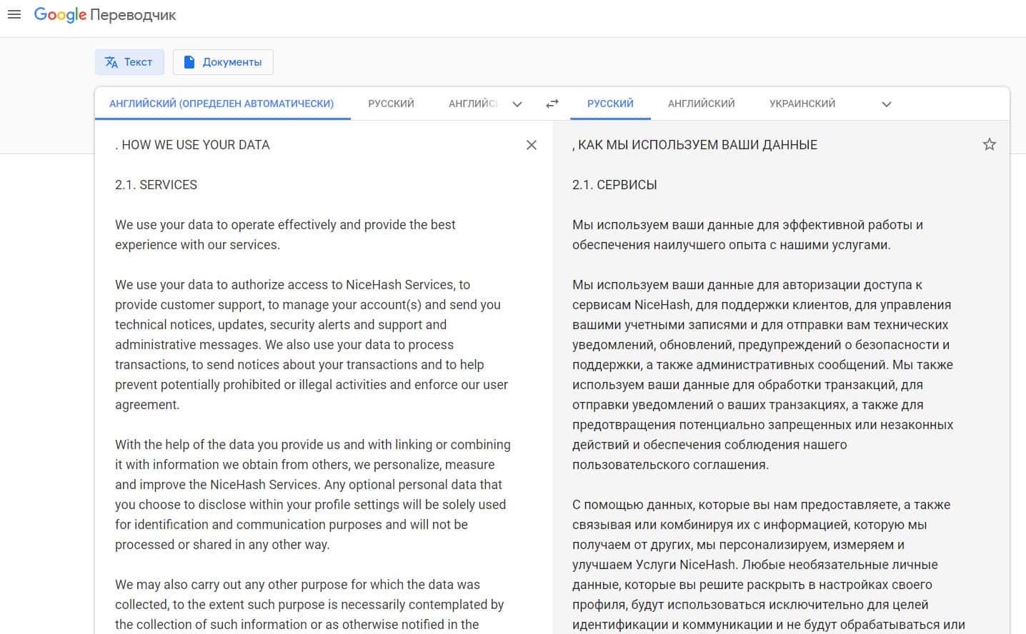The height and width of the screenshot is (634, 1026).
Task: Expand the target language list chevron
Action: (x=886, y=104)
